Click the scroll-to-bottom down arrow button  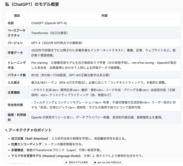[x=93, y=156]
